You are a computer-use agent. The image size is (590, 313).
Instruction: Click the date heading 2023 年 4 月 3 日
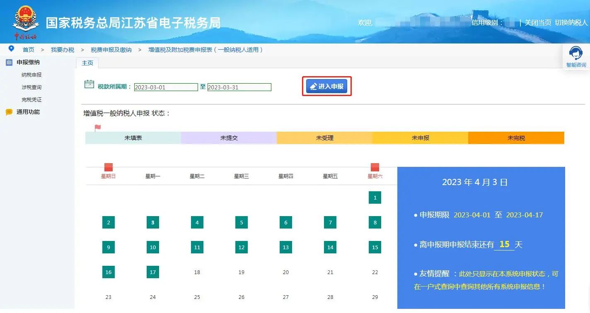point(475,182)
